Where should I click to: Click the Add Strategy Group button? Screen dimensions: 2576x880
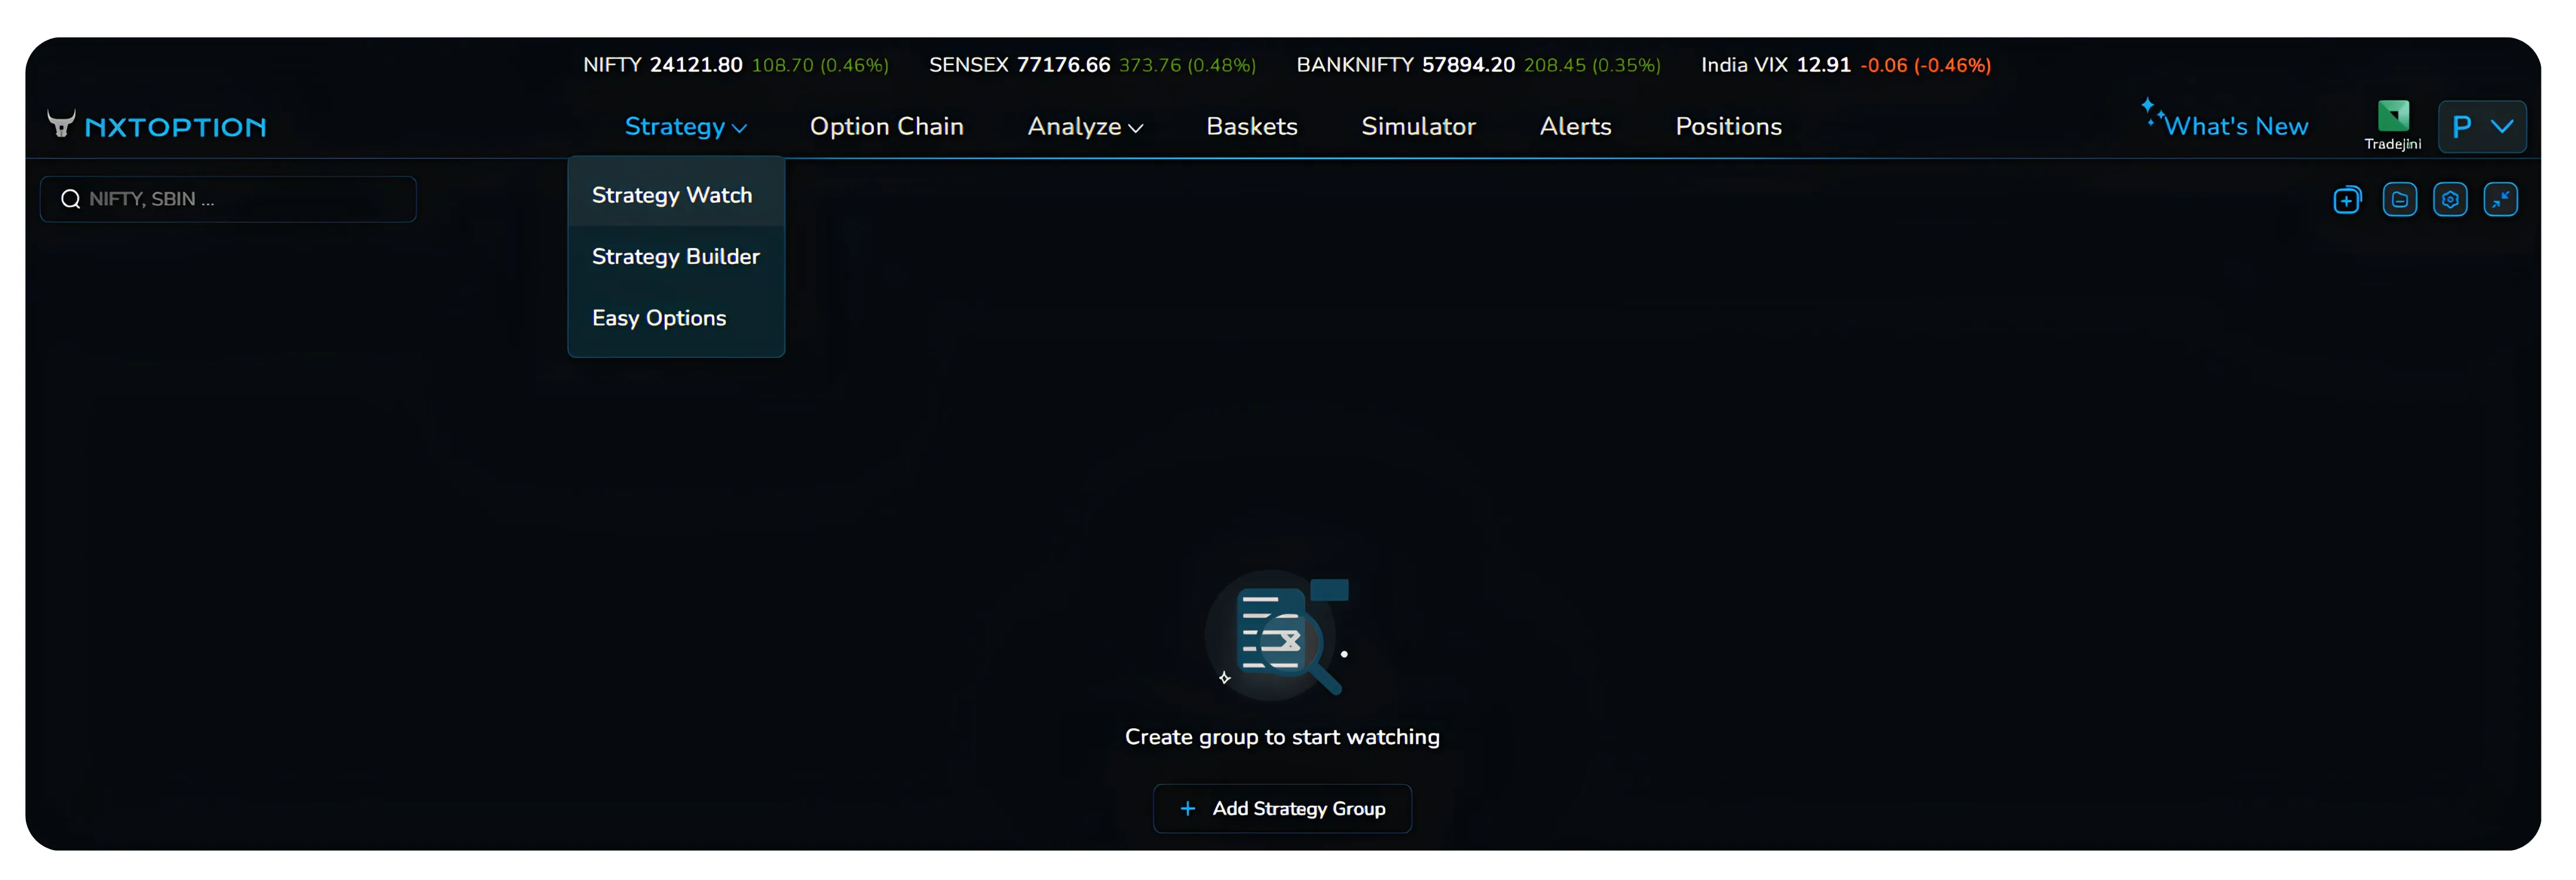click(1282, 808)
